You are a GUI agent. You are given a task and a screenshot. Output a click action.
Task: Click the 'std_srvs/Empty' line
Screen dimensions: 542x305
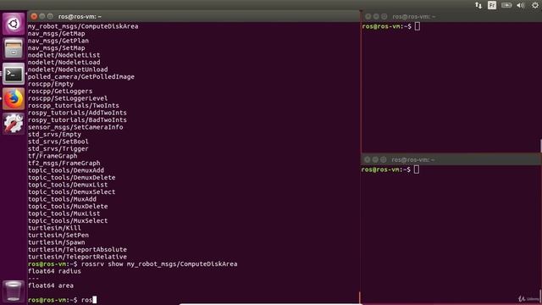click(54, 135)
